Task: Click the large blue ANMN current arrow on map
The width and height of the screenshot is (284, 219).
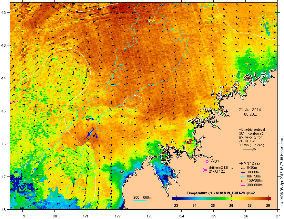Action: coord(90,132)
